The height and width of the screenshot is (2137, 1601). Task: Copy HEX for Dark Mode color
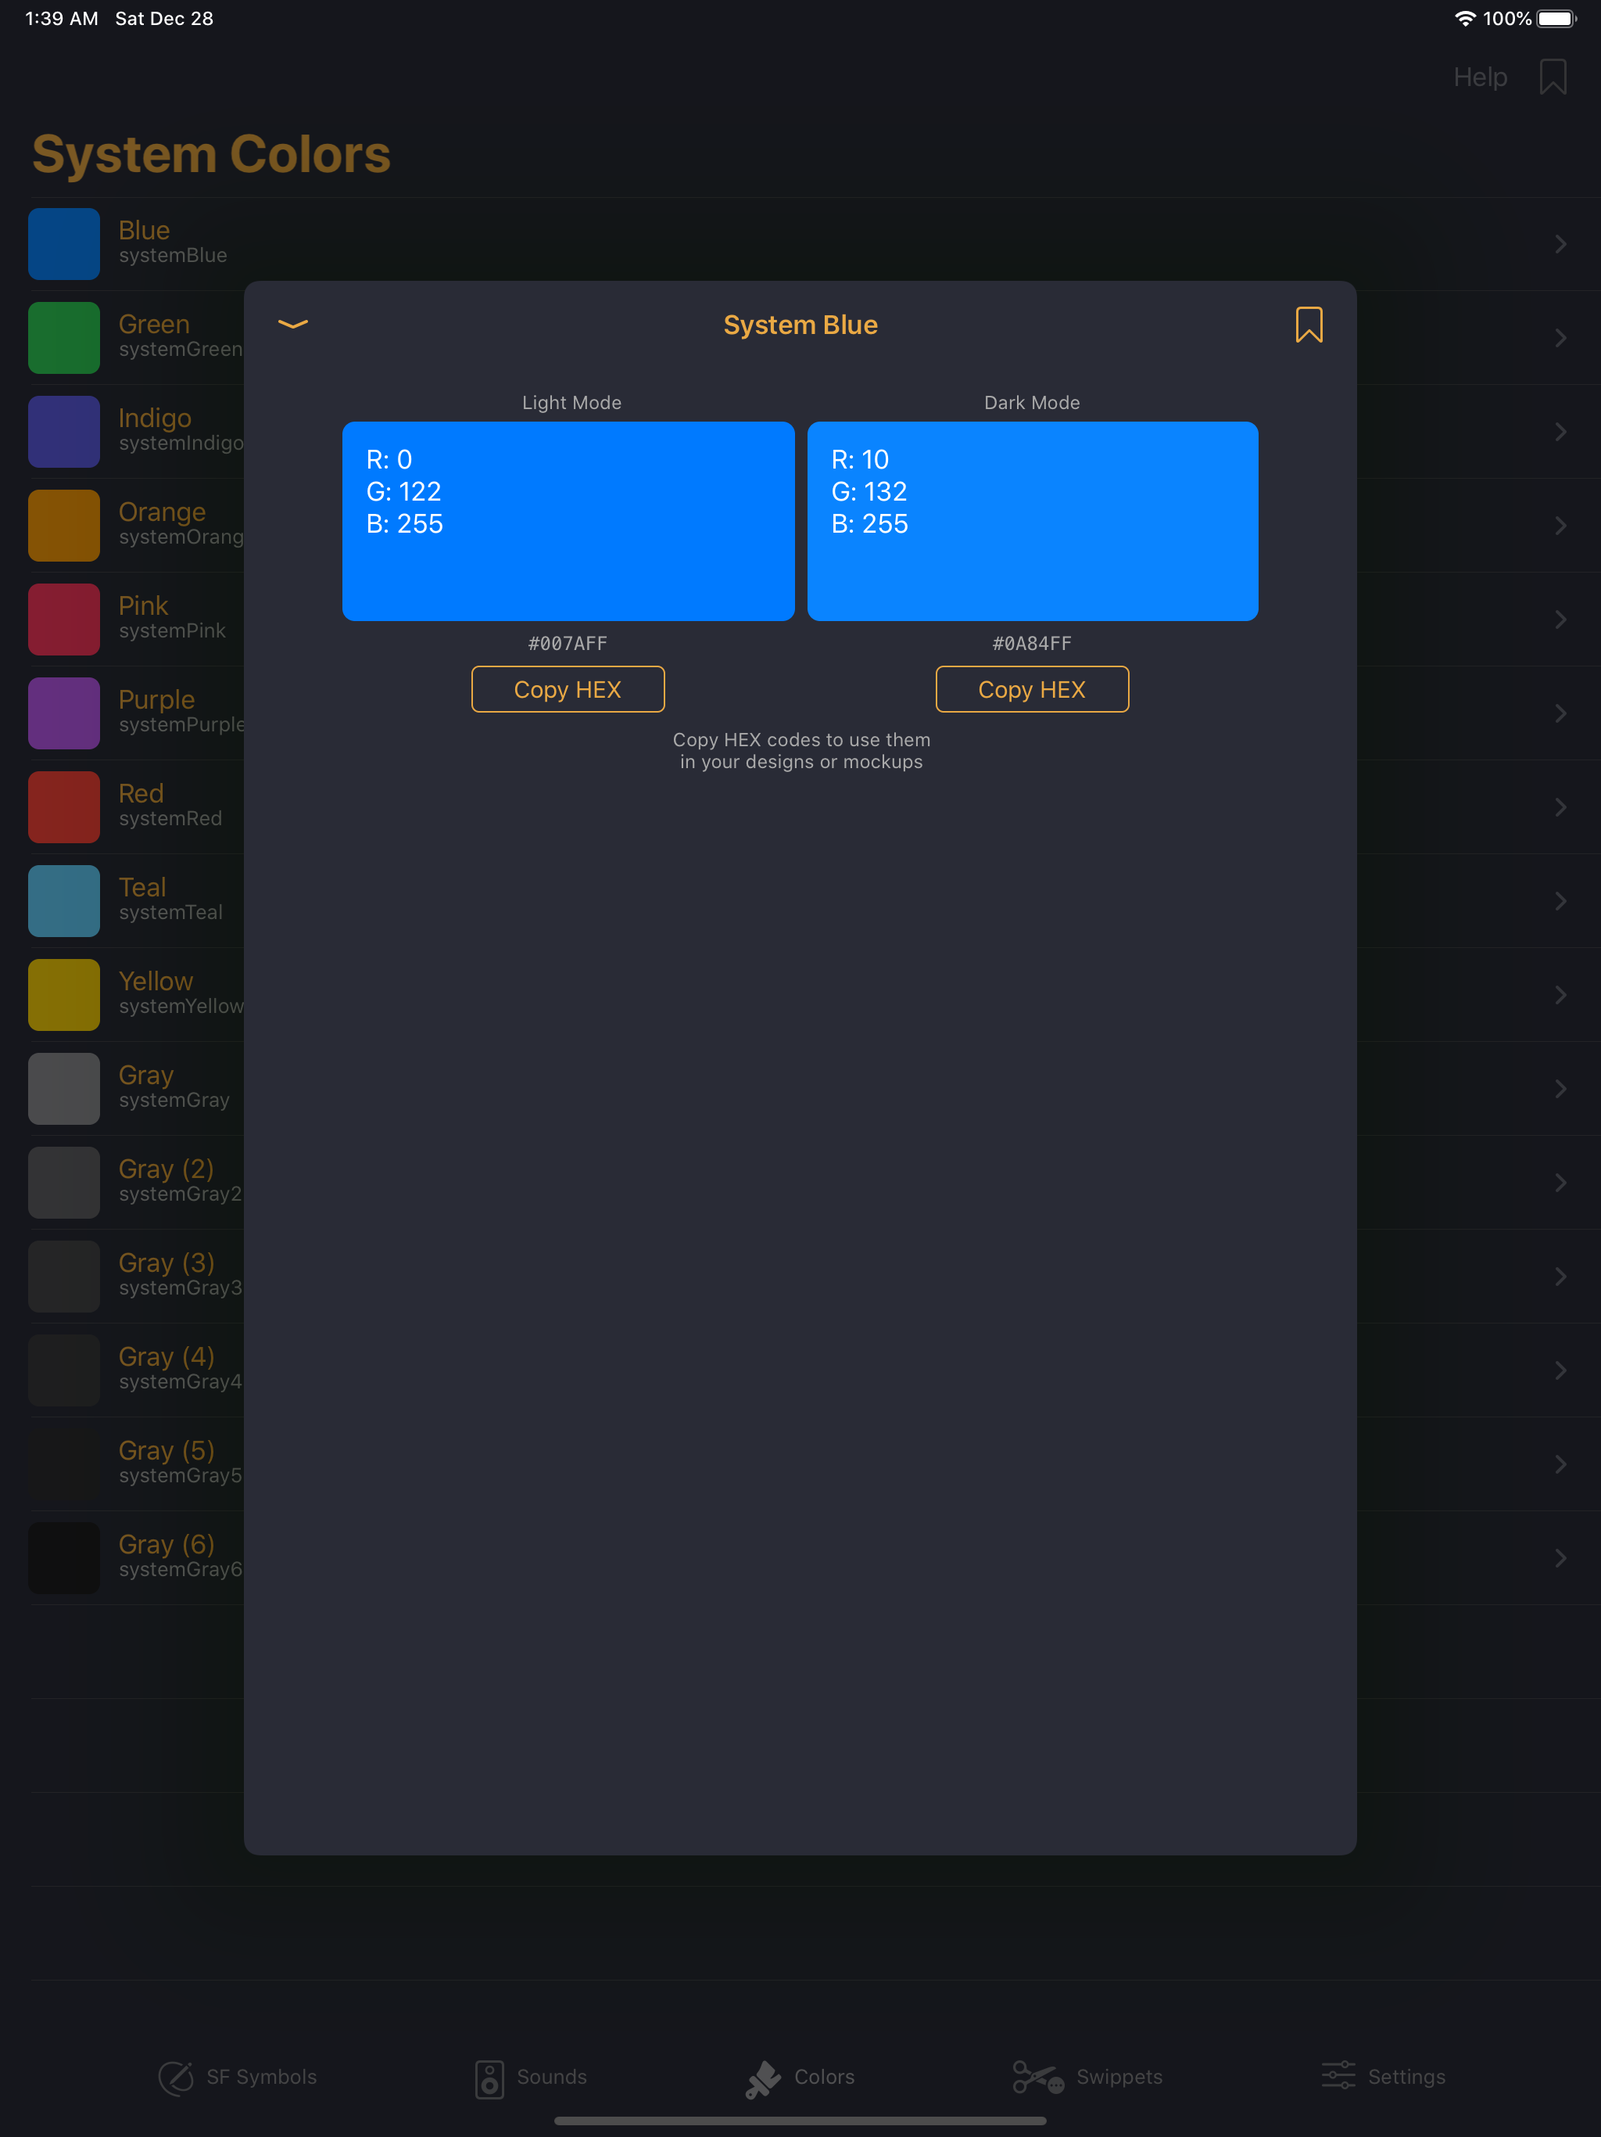pyautogui.click(x=1031, y=690)
